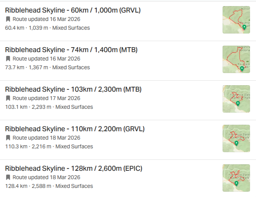Click bookmark icon on 110km GRVL route
256x197 pixels.
[8, 138]
